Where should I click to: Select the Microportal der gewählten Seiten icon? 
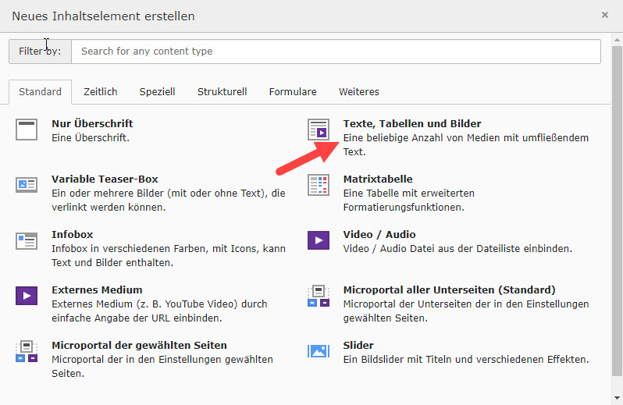[x=27, y=351]
